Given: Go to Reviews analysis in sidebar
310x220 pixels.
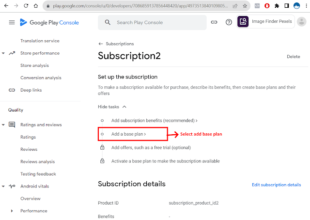Looking at the screenshot, I should tap(37, 161).
